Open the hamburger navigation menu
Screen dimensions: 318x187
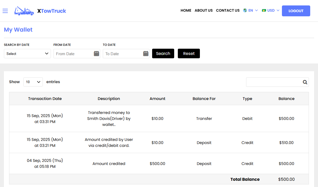click(5, 11)
